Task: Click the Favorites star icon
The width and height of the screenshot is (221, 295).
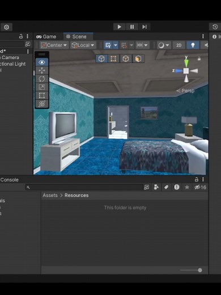Action: pyautogui.click(x=187, y=187)
